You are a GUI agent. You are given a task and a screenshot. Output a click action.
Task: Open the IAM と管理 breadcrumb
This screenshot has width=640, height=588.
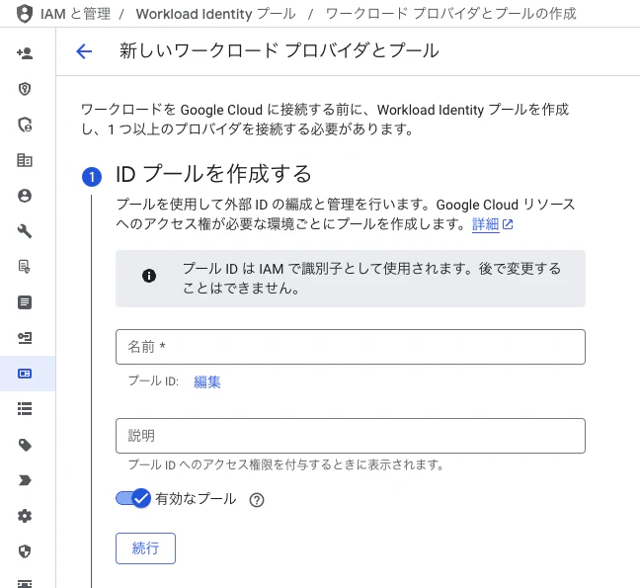(x=74, y=14)
